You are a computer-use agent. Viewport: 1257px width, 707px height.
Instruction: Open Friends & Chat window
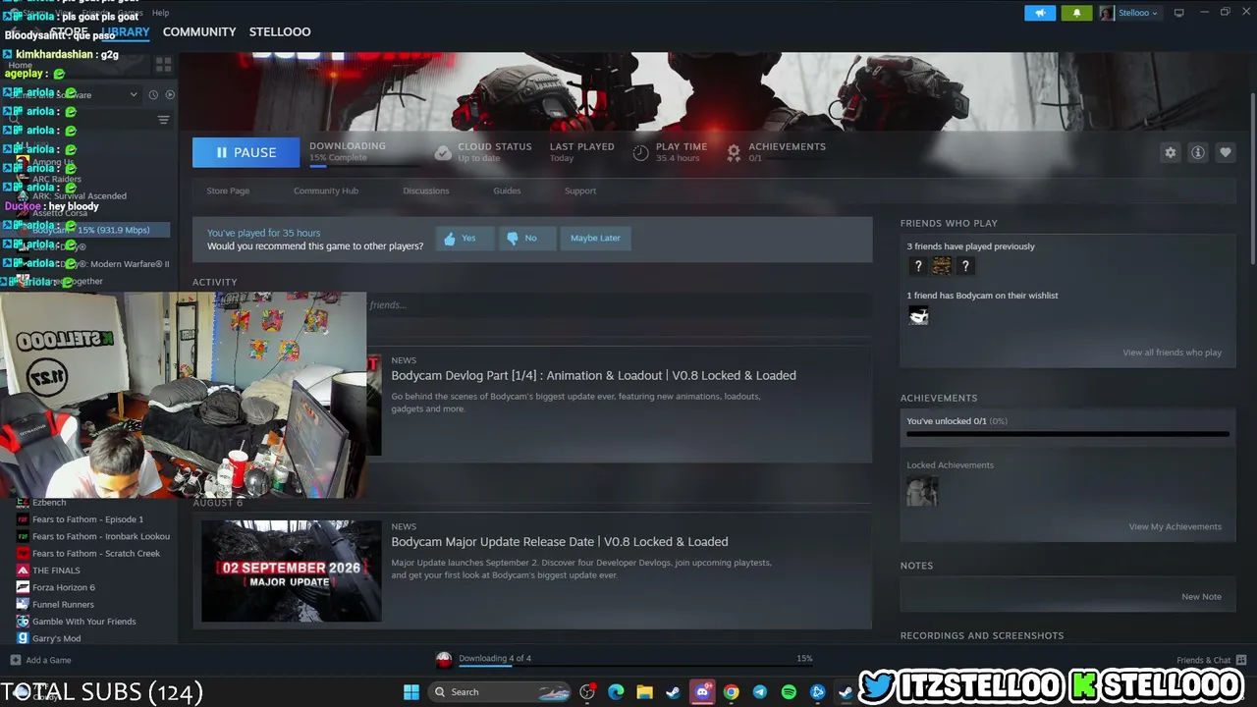[1211, 660]
